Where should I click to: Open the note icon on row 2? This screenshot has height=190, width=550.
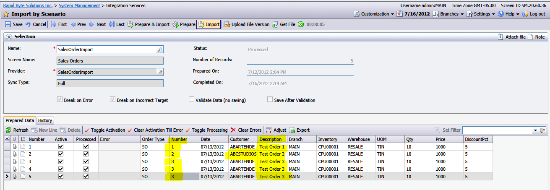(x=23, y=154)
